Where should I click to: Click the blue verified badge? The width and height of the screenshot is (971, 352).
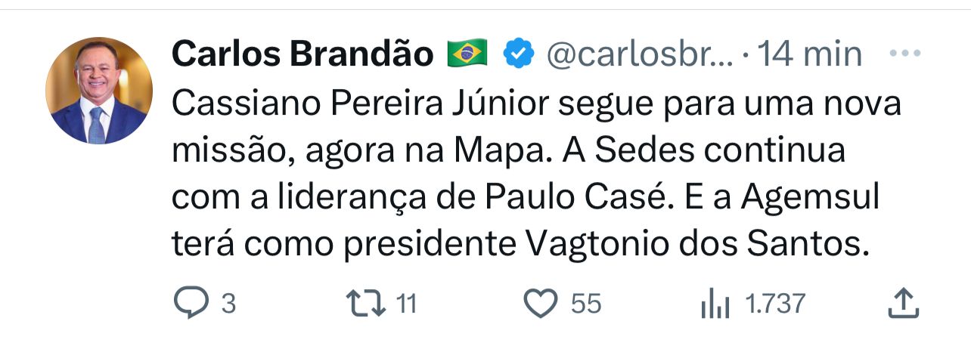[x=518, y=54]
